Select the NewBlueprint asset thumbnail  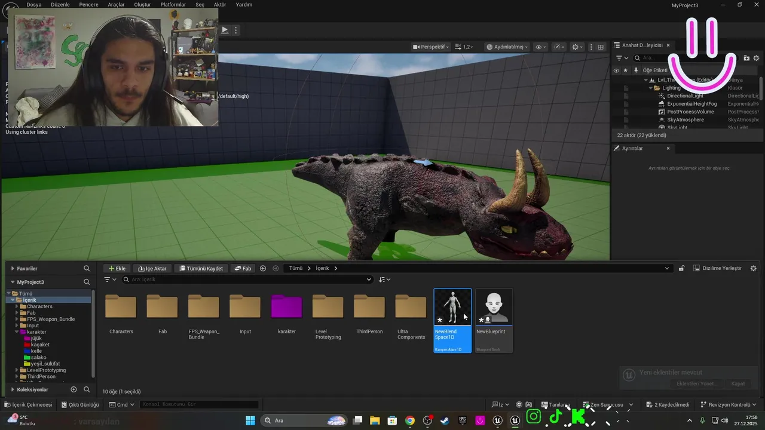point(494,321)
